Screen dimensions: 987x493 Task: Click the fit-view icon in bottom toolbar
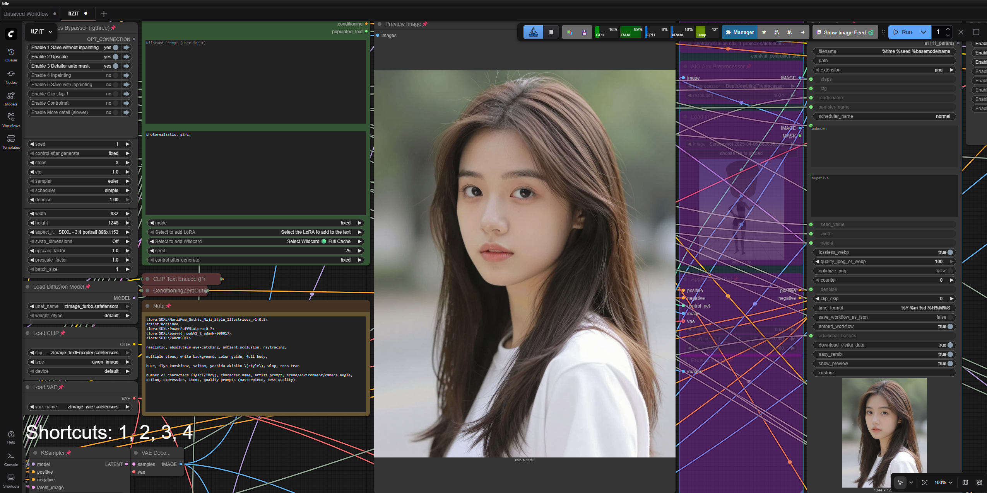point(925,483)
